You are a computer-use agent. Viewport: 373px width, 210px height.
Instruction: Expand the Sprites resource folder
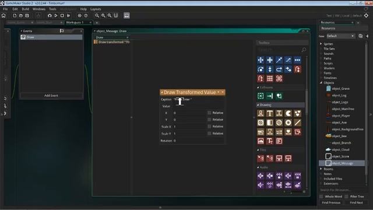point(321,44)
